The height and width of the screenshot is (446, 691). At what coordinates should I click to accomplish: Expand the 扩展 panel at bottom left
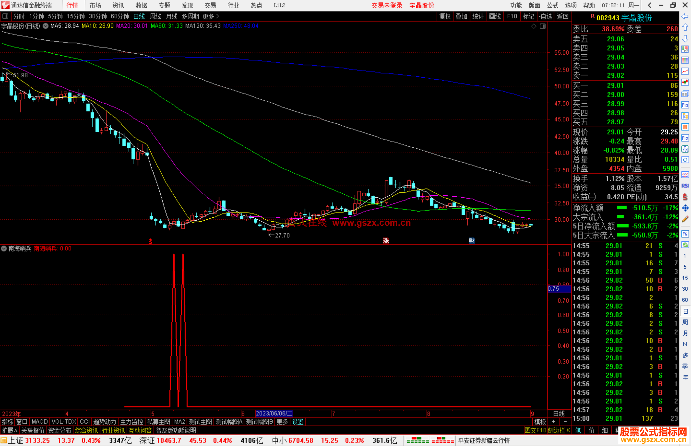point(9,430)
